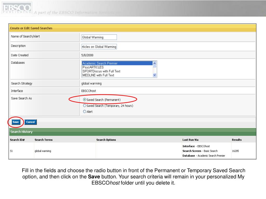Click the Databases list scroll down arrow
266x199 pixels.
pyautogui.click(x=154, y=75)
